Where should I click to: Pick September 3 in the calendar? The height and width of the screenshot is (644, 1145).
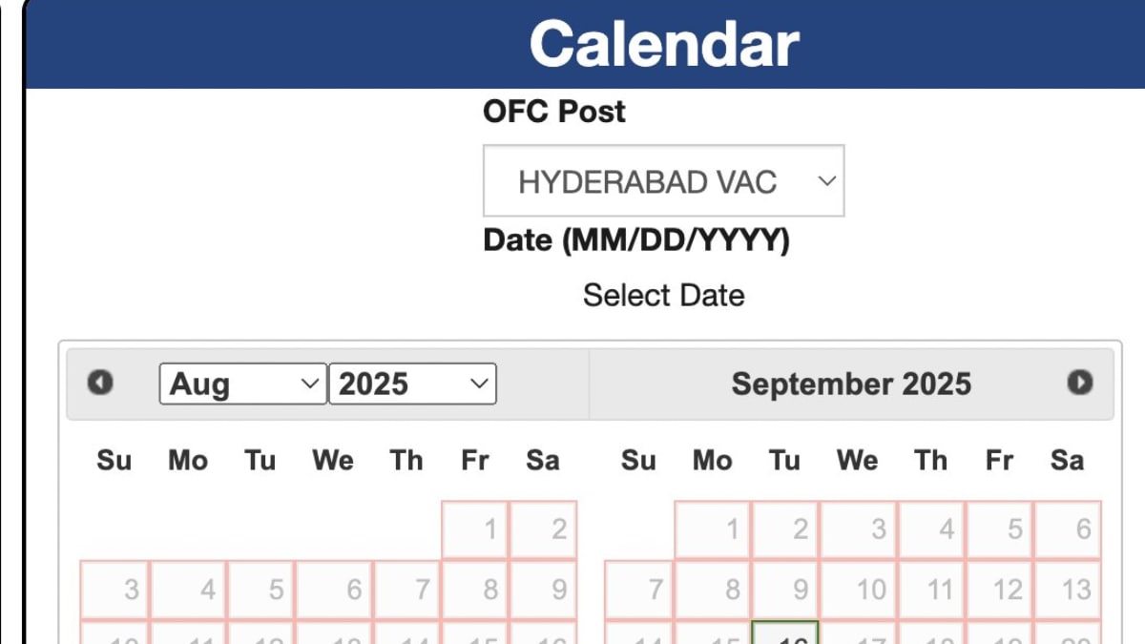click(x=859, y=530)
